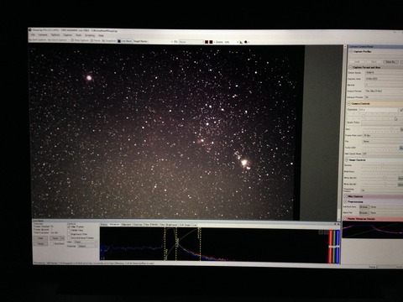Click the White Bal (R) slider
The width and height of the screenshot is (403, 302).
coord(379,178)
